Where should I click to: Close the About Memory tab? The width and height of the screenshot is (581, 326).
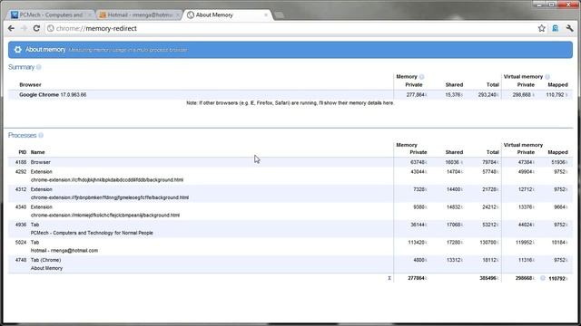pyautogui.click(x=266, y=14)
